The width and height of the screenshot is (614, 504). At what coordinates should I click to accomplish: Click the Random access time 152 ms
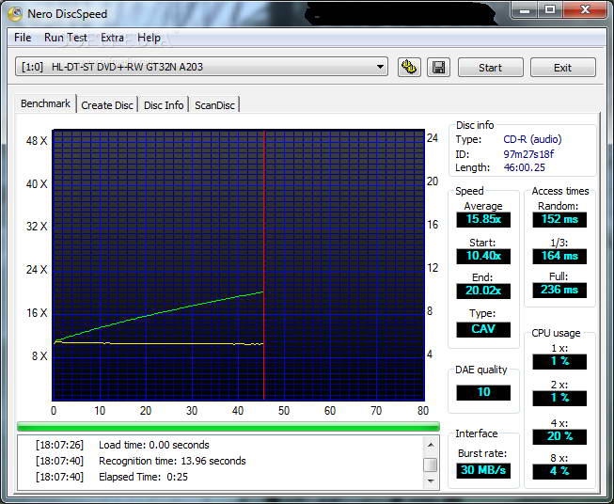pyautogui.click(x=559, y=219)
